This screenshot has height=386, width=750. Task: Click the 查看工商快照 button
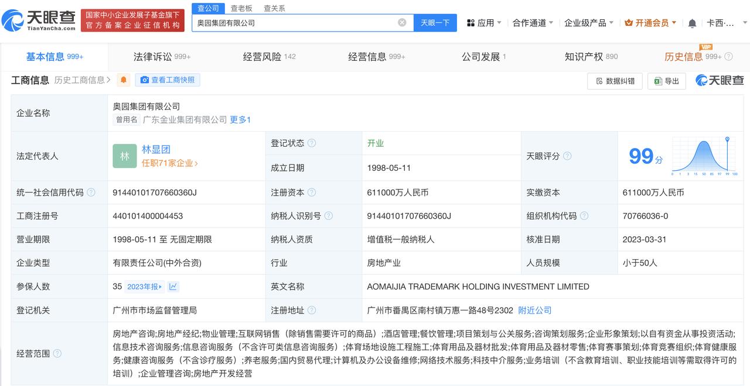pos(168,80)
